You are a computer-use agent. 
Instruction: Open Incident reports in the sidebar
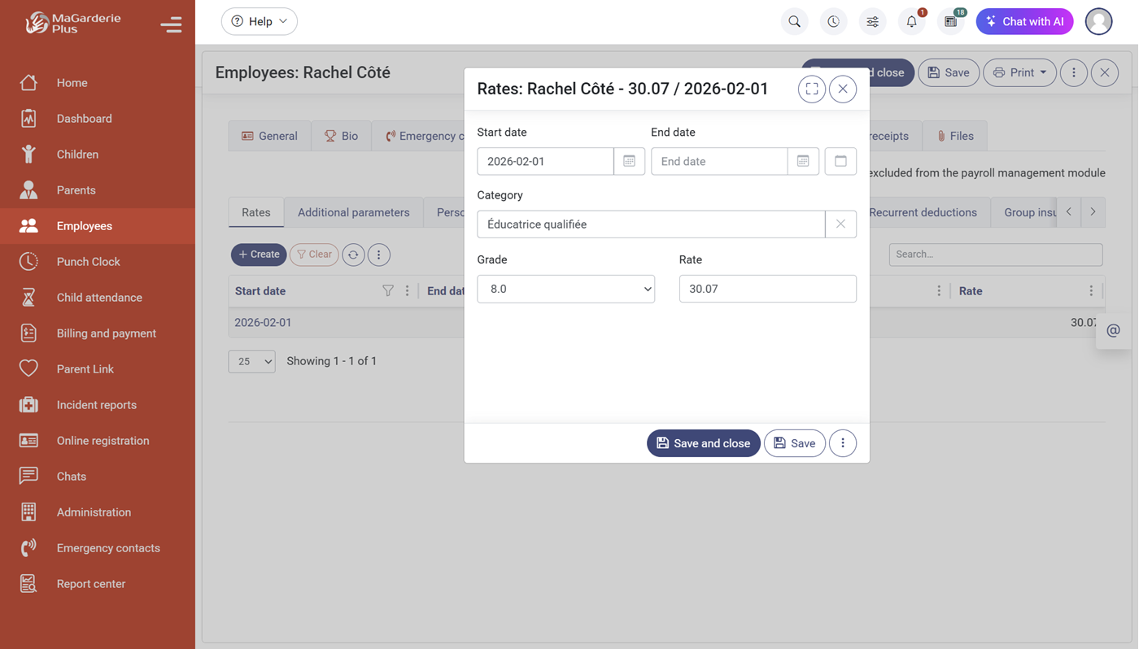tap(98, 405)
